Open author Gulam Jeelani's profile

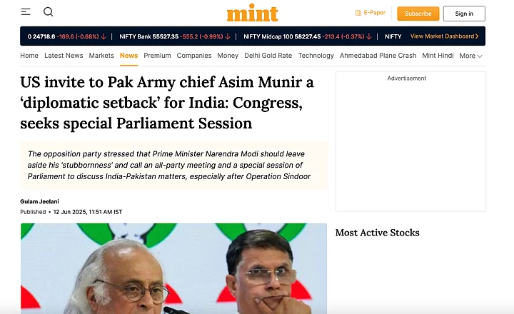tap(40, 201)
